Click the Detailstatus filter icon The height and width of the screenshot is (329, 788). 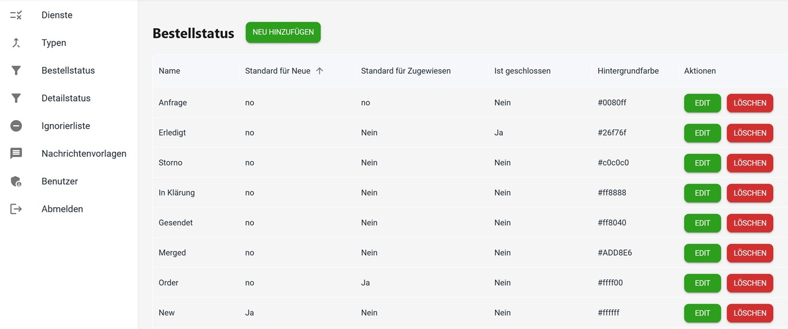(x=16, y=98)
